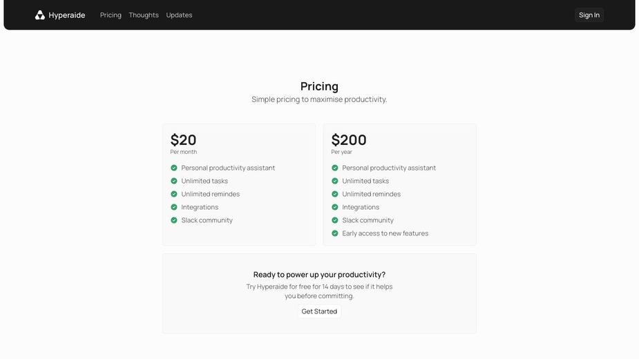
Task: Click the Hyperaide triangle logo icon
Action: (39, 15)
